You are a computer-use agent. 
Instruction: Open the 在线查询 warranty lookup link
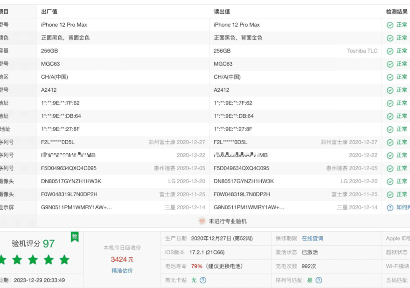(x=312, y=238)
